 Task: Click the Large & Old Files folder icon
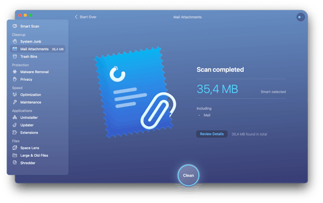[15, 155]
